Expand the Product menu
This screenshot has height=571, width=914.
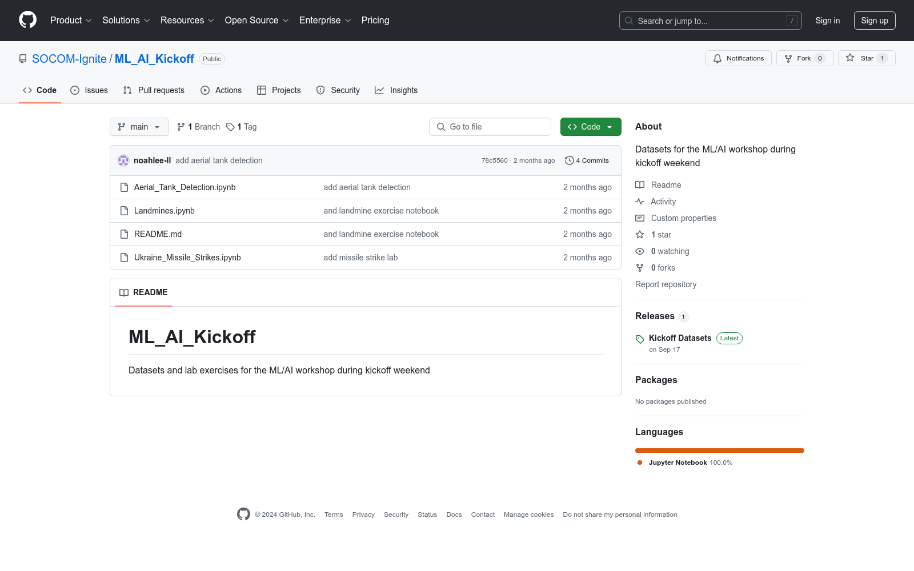point(71,21)
